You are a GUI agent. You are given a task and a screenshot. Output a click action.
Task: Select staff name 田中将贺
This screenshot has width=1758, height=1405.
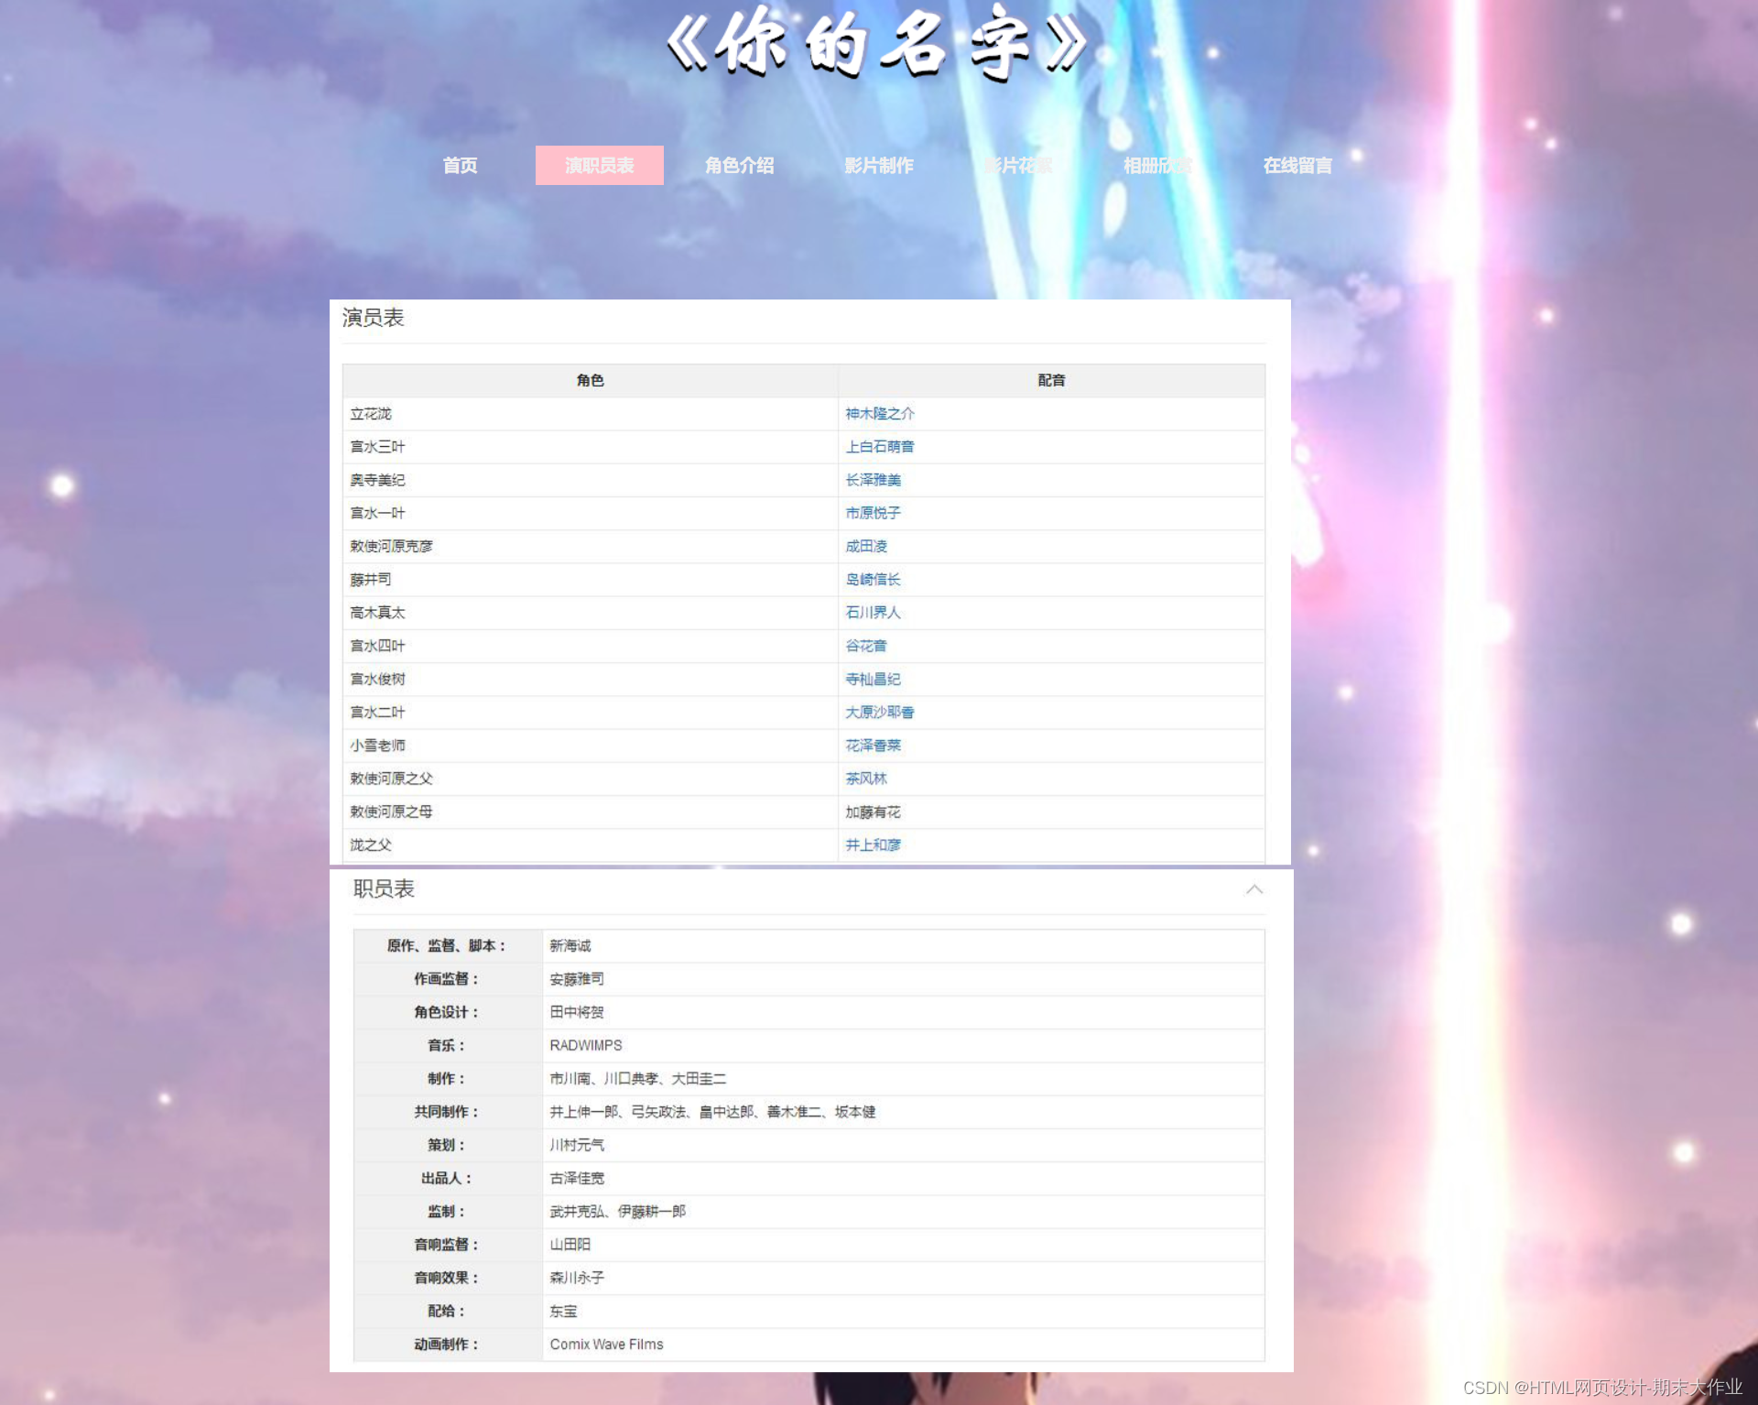pos(577,1012)
